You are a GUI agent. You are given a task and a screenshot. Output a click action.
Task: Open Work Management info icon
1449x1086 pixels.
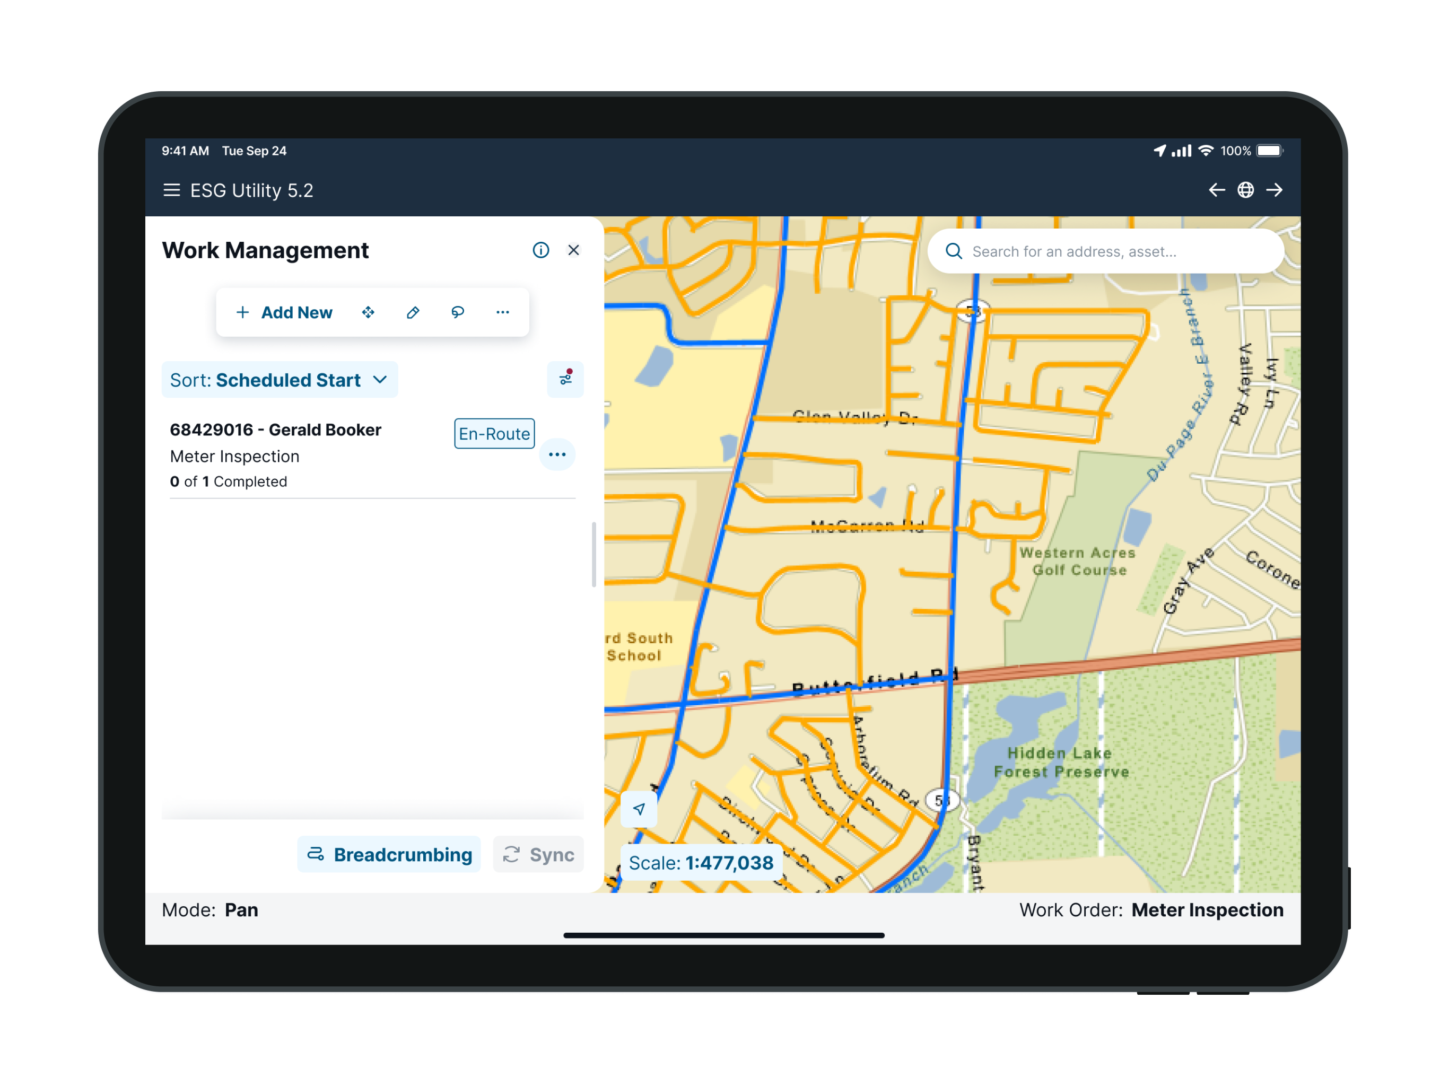click(x=540, y=250)
